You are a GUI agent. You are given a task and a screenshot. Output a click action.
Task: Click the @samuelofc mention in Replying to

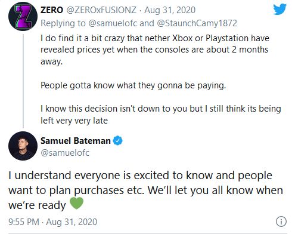pyautogui.click(x=113, y=23)
